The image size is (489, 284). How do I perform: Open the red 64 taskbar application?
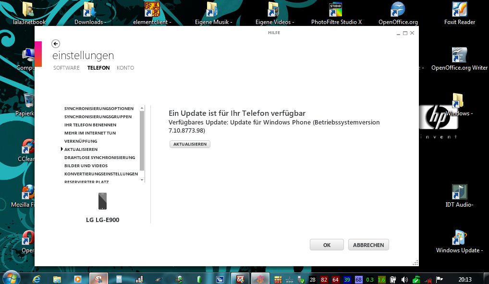[240, 279]
